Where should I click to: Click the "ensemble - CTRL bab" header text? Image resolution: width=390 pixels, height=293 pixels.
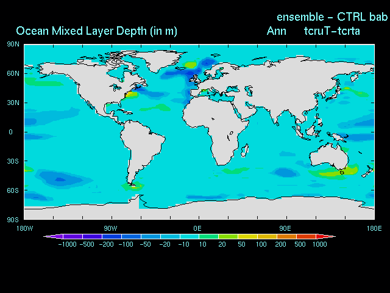tap(332, 16)
